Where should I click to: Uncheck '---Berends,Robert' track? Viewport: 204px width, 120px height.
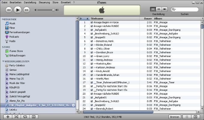pyautogui.click(x=91, y=109)
